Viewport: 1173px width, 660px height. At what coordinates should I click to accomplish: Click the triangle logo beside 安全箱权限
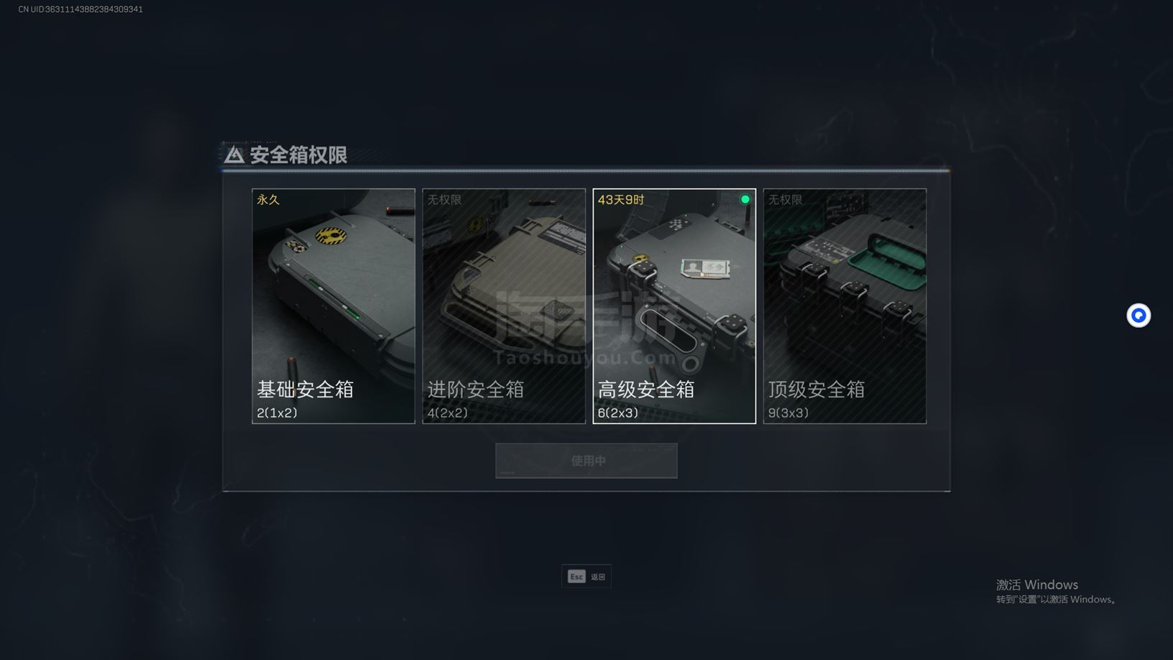234,155
